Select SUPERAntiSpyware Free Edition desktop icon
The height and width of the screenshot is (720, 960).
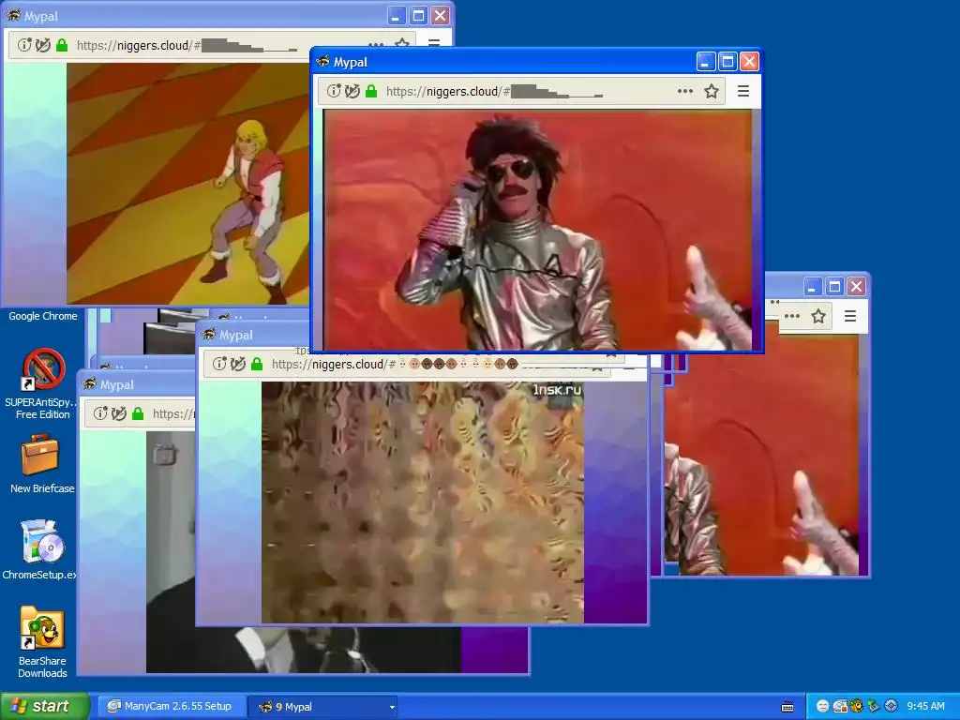pyautogui.click(x=42, y=384)
